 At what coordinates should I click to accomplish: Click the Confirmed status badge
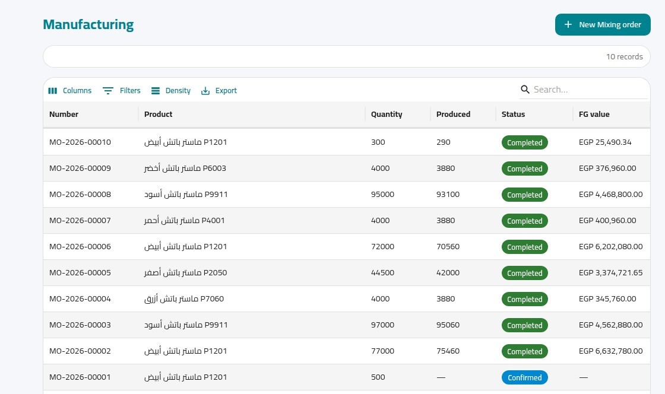coord(525,377)
